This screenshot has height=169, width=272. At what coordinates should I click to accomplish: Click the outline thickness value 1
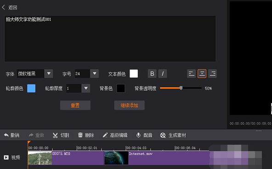pos(74,88)
